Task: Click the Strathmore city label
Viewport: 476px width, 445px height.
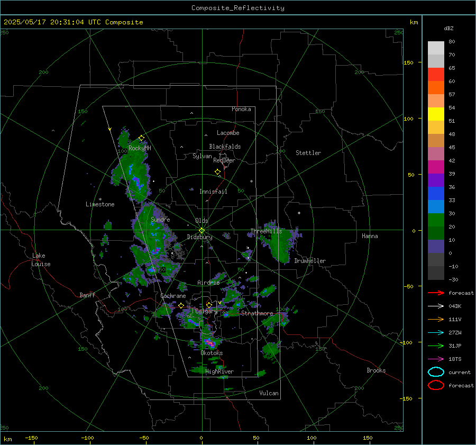Action: click(257, 313)
